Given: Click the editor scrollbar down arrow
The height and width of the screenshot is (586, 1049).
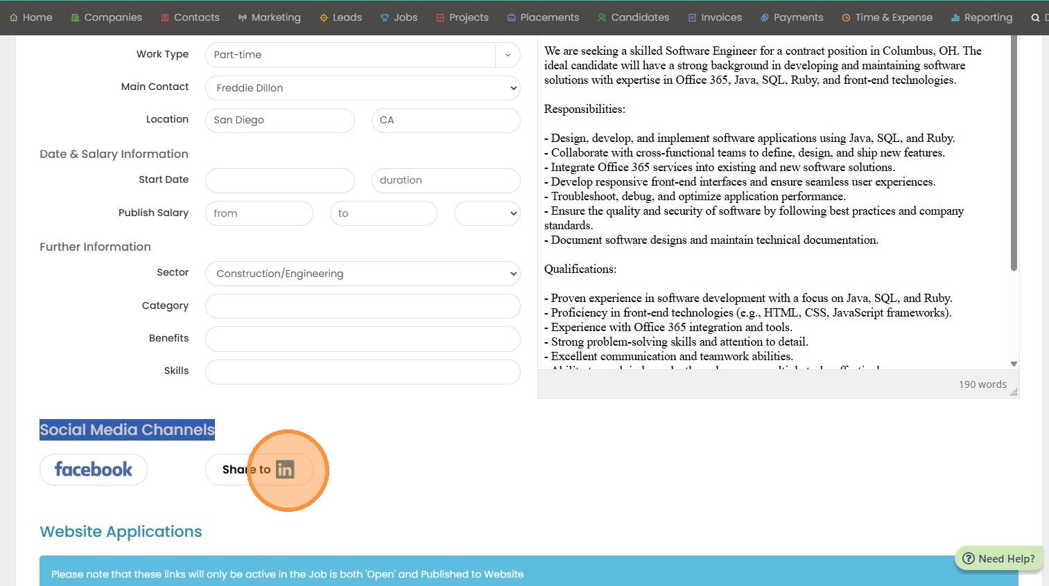Looking at the screenshot, I should pyautogui.click(x=1014, y=364).
